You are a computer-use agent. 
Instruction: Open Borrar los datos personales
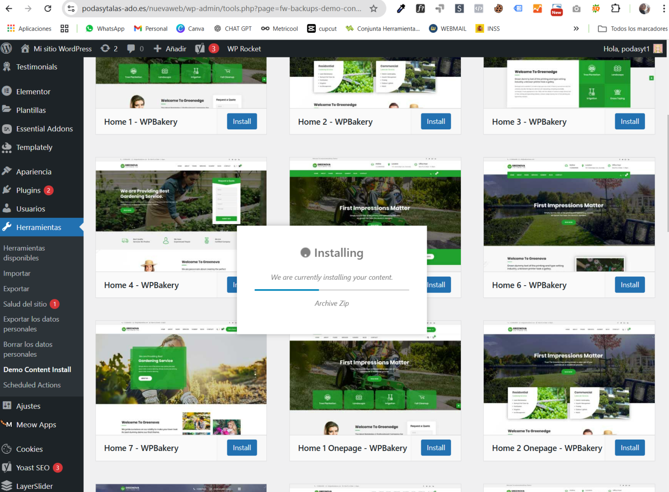(28, 349)
